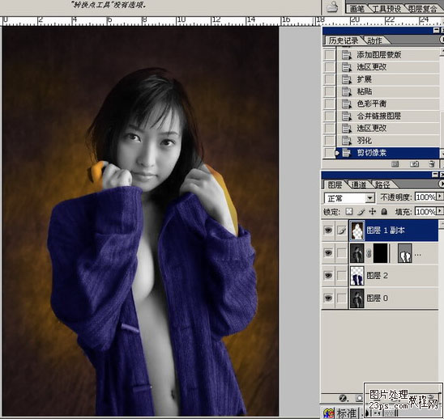444x419 pixels.
Task: Select history state 添加图层蒙版
Action: (x=388, y=54)
